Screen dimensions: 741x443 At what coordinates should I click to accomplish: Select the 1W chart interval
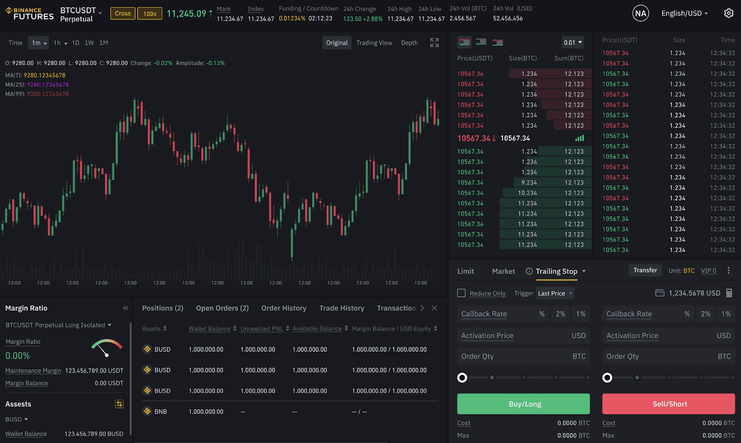(x=89, y=43)
